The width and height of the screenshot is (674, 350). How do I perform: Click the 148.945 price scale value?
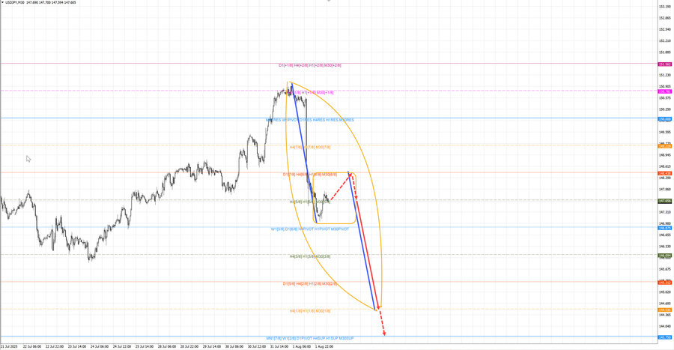point(665,155)
